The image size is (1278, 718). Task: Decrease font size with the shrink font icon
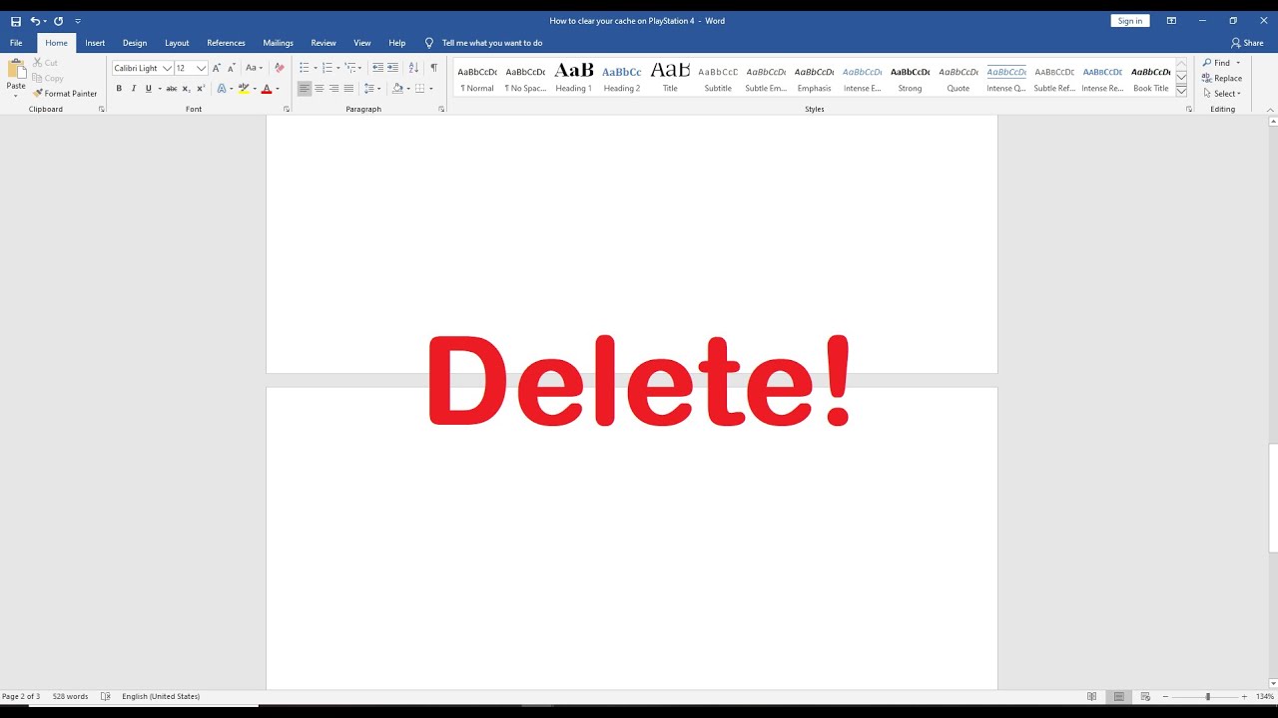tap(231, 68)
